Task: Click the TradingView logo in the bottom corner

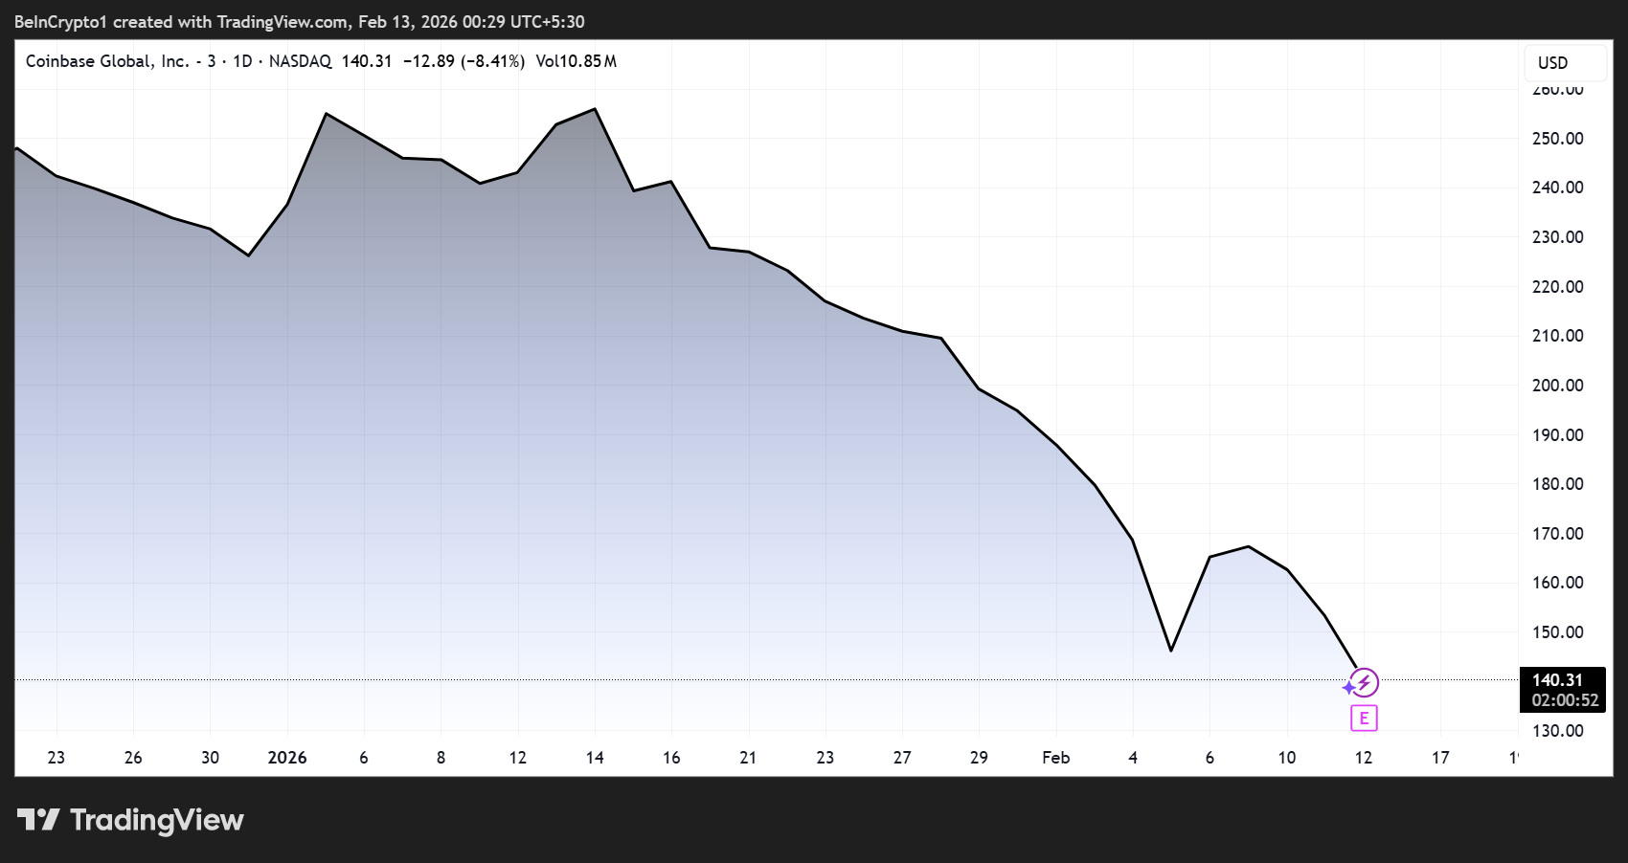Action: [129, 820]
